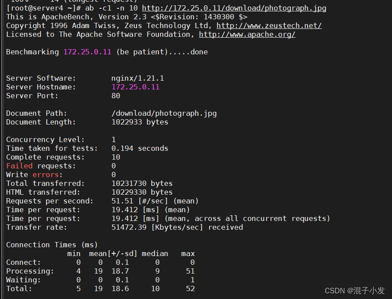Open the photograph.jpg URL in the ab command
Viewport: 392px width, 299px height.
pyautogui.click(x=234, y=8)
